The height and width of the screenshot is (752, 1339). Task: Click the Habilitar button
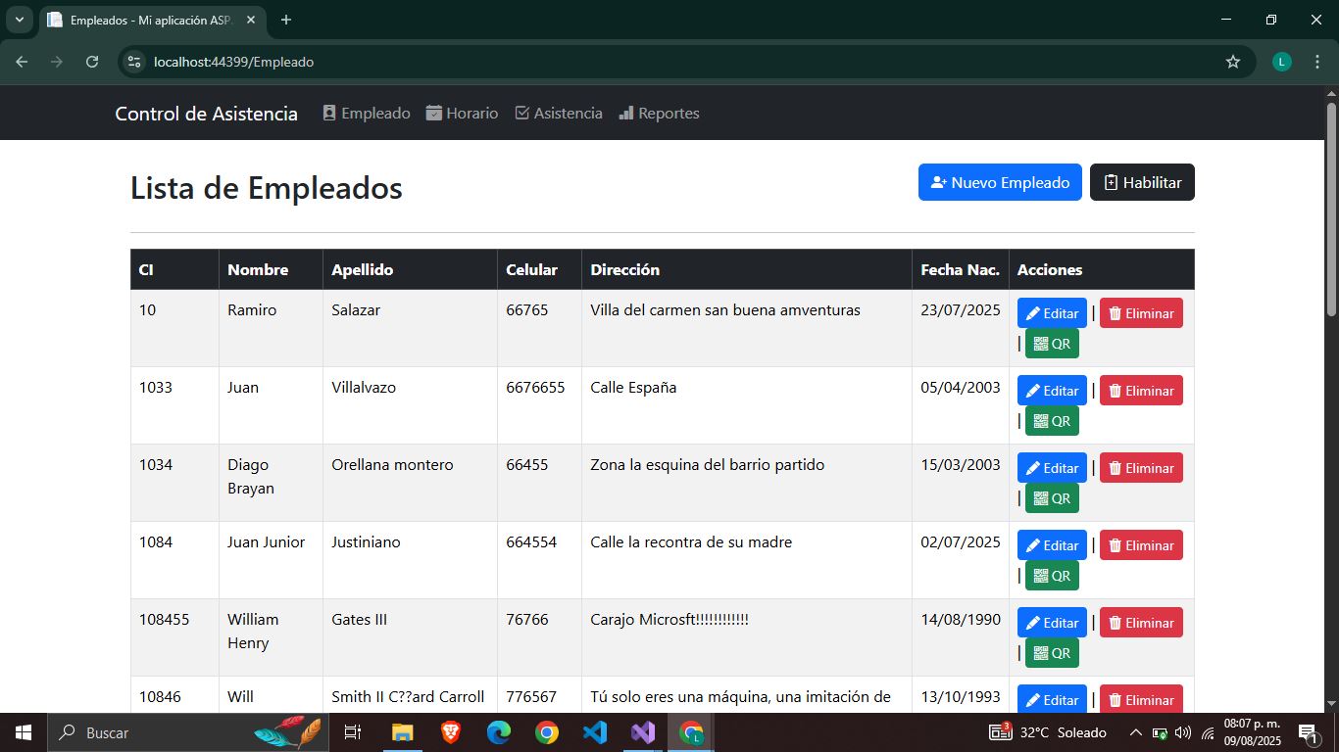pos(1142,182)
